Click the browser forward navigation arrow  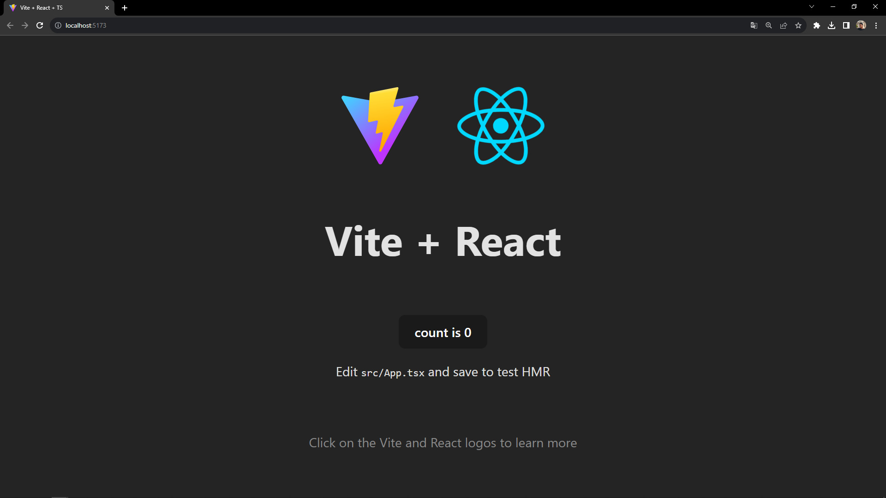click(x=24, y=25)
